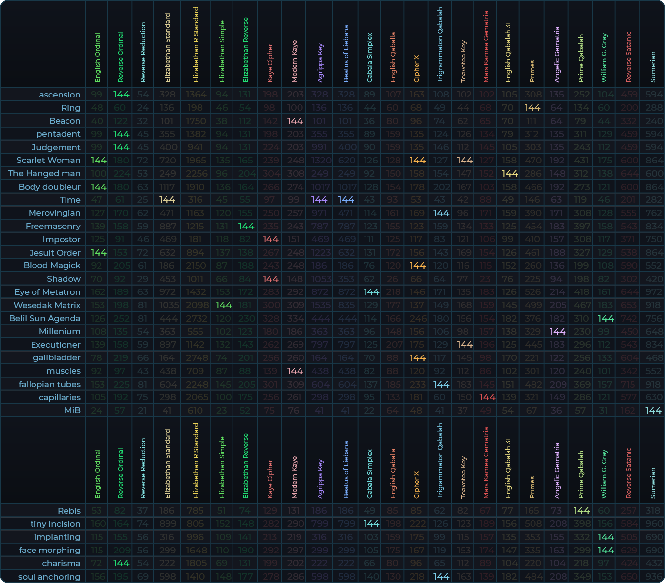Screen dimensions: 665x583
Task: Click the 'Scarlet Woman' phrase row label
Action: [48, 160]
